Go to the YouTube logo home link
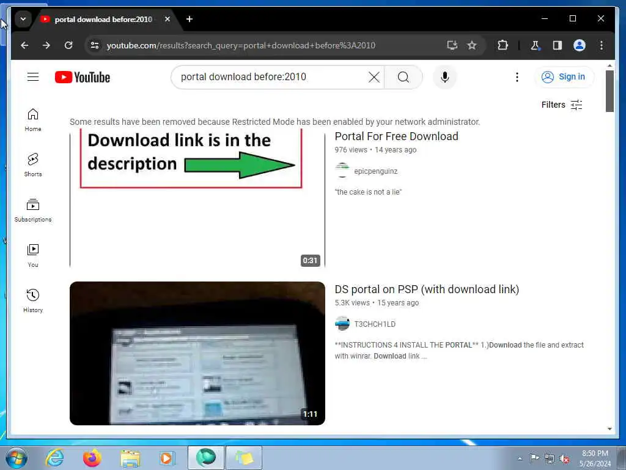626x470 pixels. coord(83,77)
